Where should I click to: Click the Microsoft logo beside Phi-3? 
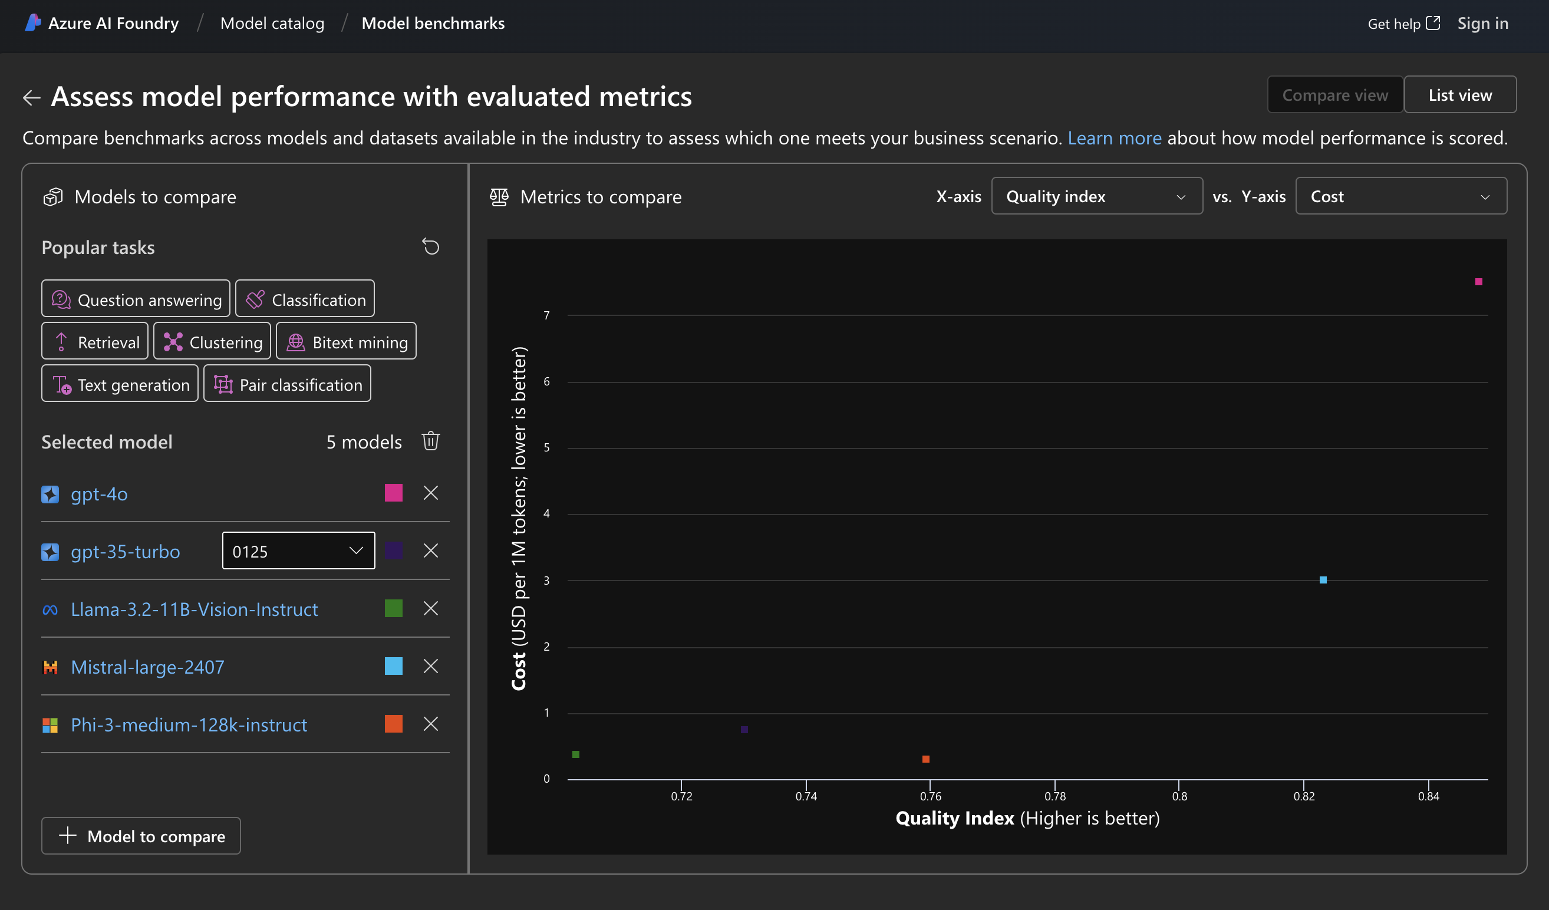(50, 725)
